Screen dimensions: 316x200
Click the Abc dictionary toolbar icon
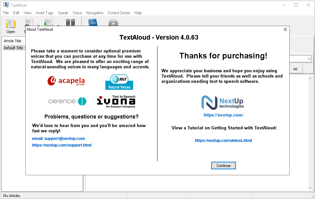pos(93,22)
